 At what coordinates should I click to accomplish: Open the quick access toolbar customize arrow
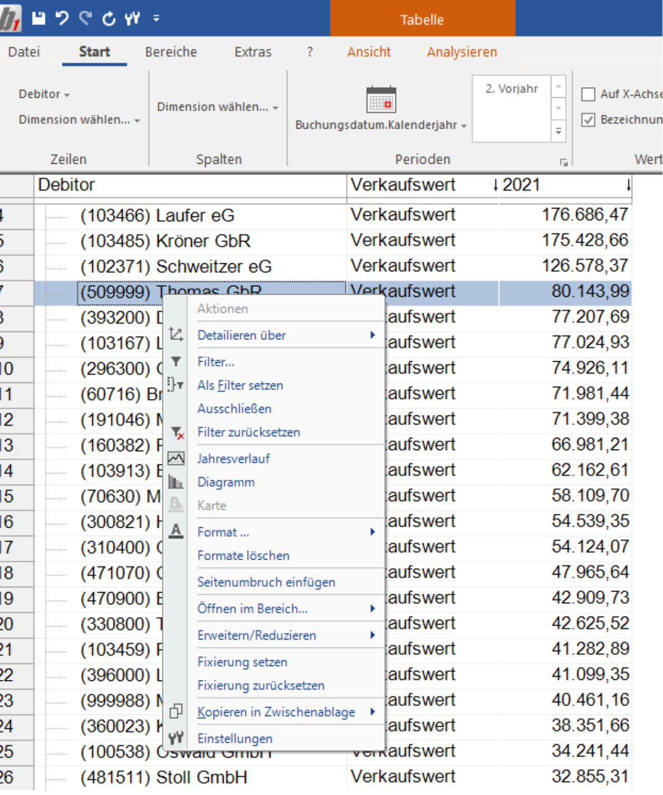click(x=156, y=19)
